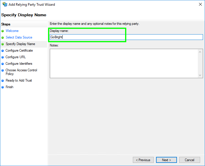Click inside the Display name text field
This screenshot has height=166, width=205.
(126, 37)
